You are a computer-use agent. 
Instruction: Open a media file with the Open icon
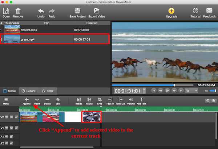click(x=6, y=13)
